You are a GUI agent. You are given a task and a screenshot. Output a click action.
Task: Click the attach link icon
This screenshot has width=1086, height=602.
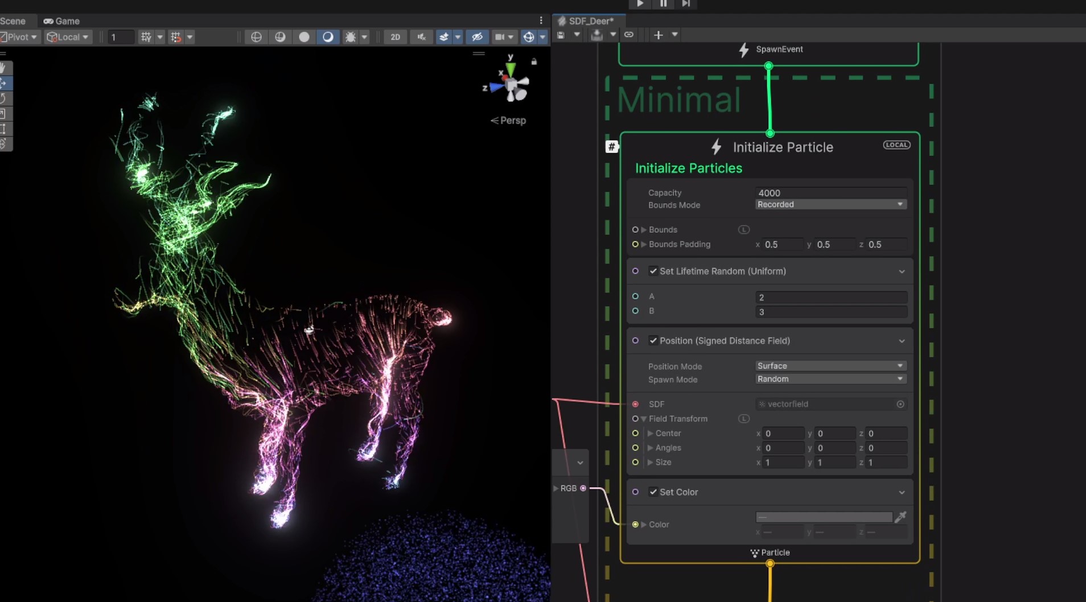click(628, 35)
